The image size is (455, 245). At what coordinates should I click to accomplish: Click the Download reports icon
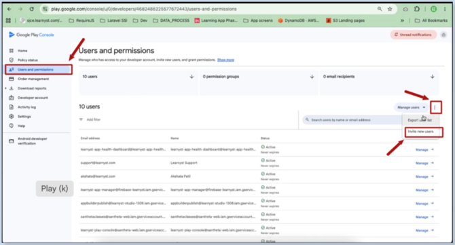point(12,88)
